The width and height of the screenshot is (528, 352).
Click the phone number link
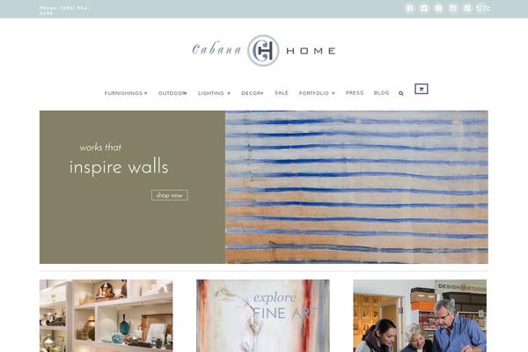tap(64, 11)
